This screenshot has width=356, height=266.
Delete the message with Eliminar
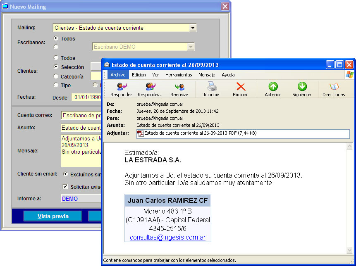click(240, 90)
